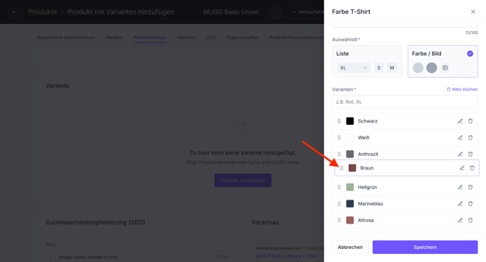
Task: Choose the Liste selection style card
Action: point(367,61)
